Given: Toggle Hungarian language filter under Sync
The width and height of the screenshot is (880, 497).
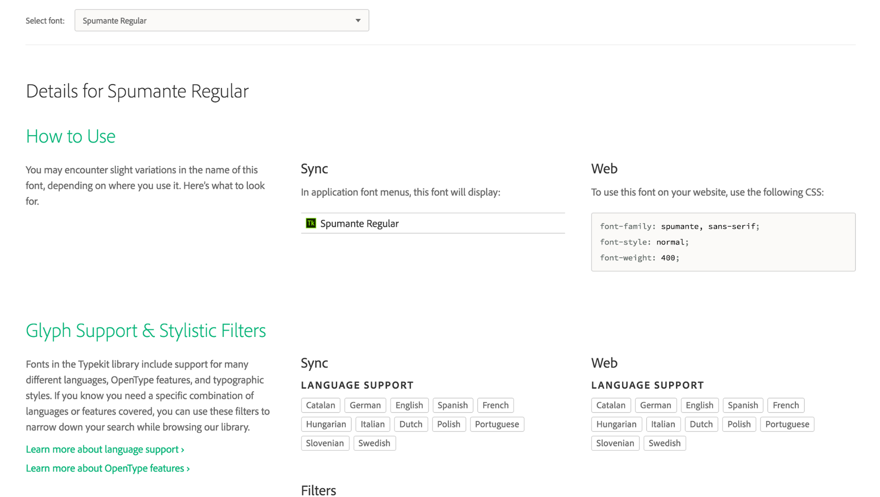Looking at the screenshot, I should [326, 424].
